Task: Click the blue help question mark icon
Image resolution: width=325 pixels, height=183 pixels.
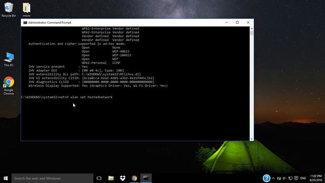Action: (266, 178)
